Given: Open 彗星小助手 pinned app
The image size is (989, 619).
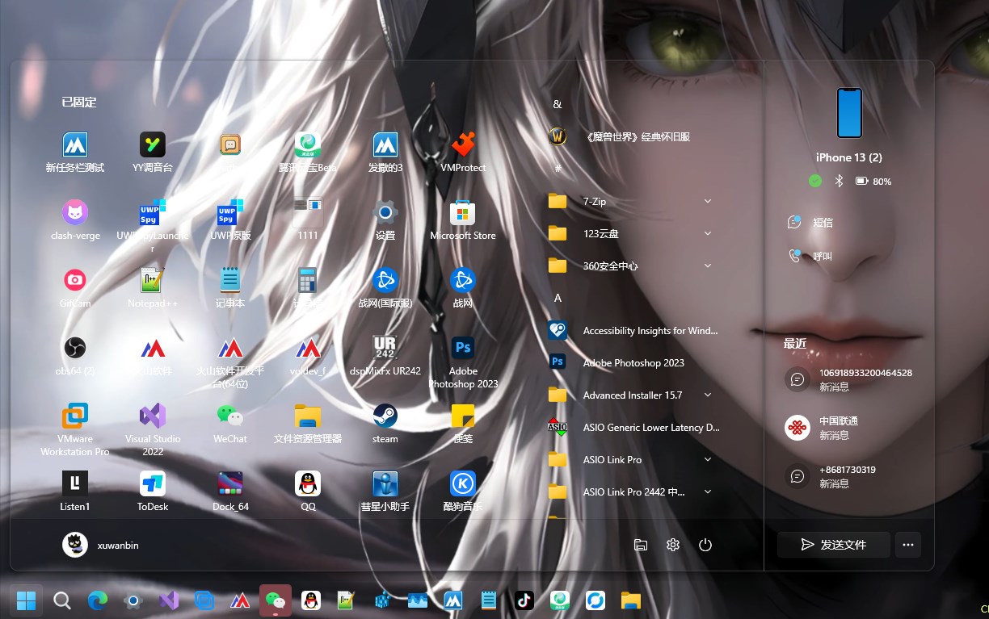Looking at the screenshot, I should coord(385,491).
